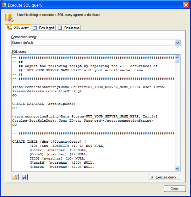
Task: Select the 'Current default' connection string field
Action: click(96, 43)
